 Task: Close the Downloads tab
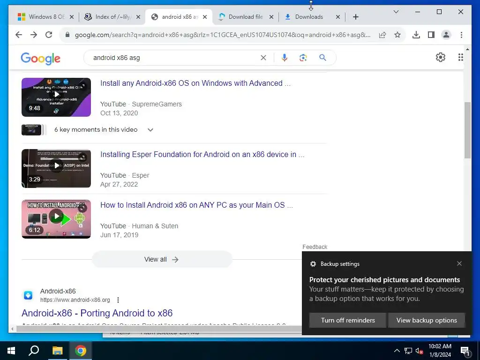click(x=338, y=17)
